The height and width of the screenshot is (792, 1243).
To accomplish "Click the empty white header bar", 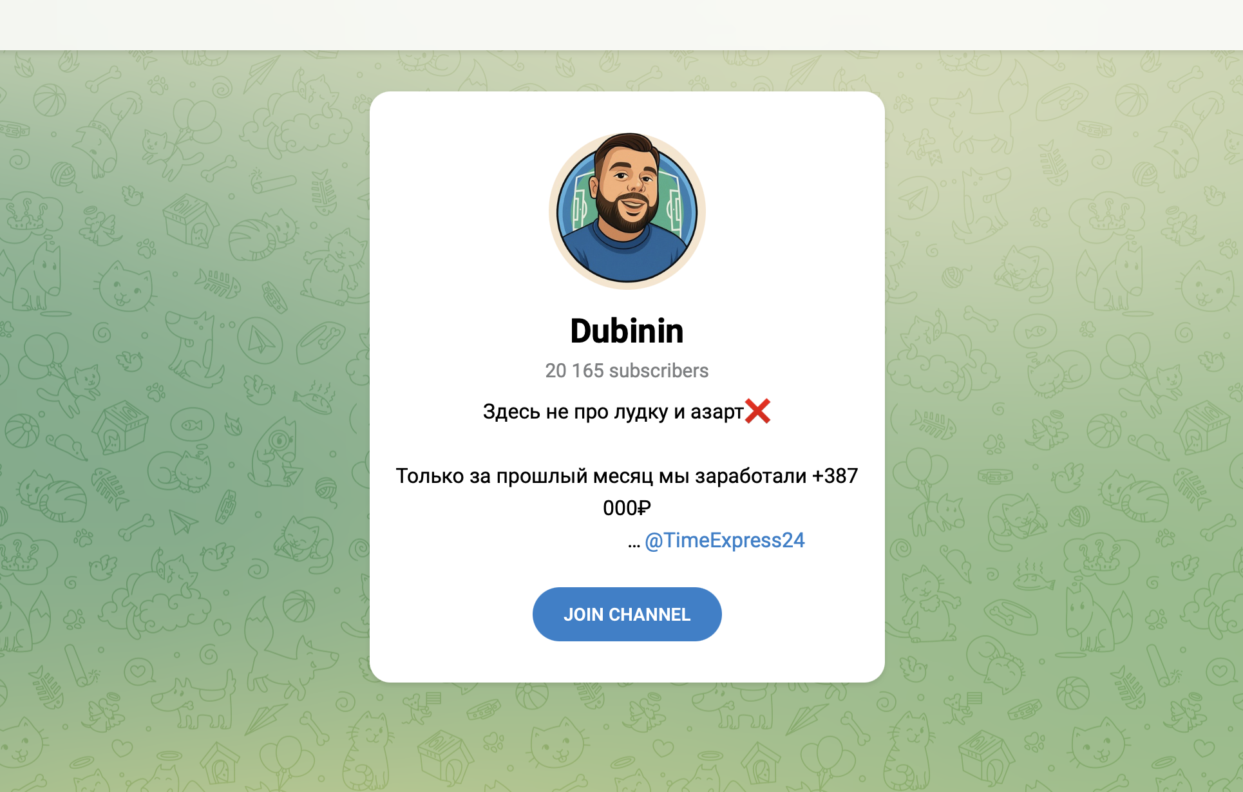I will click(621, 24).
